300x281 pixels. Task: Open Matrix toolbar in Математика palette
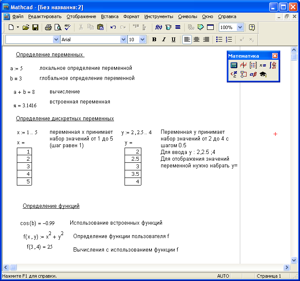point(253,65)
